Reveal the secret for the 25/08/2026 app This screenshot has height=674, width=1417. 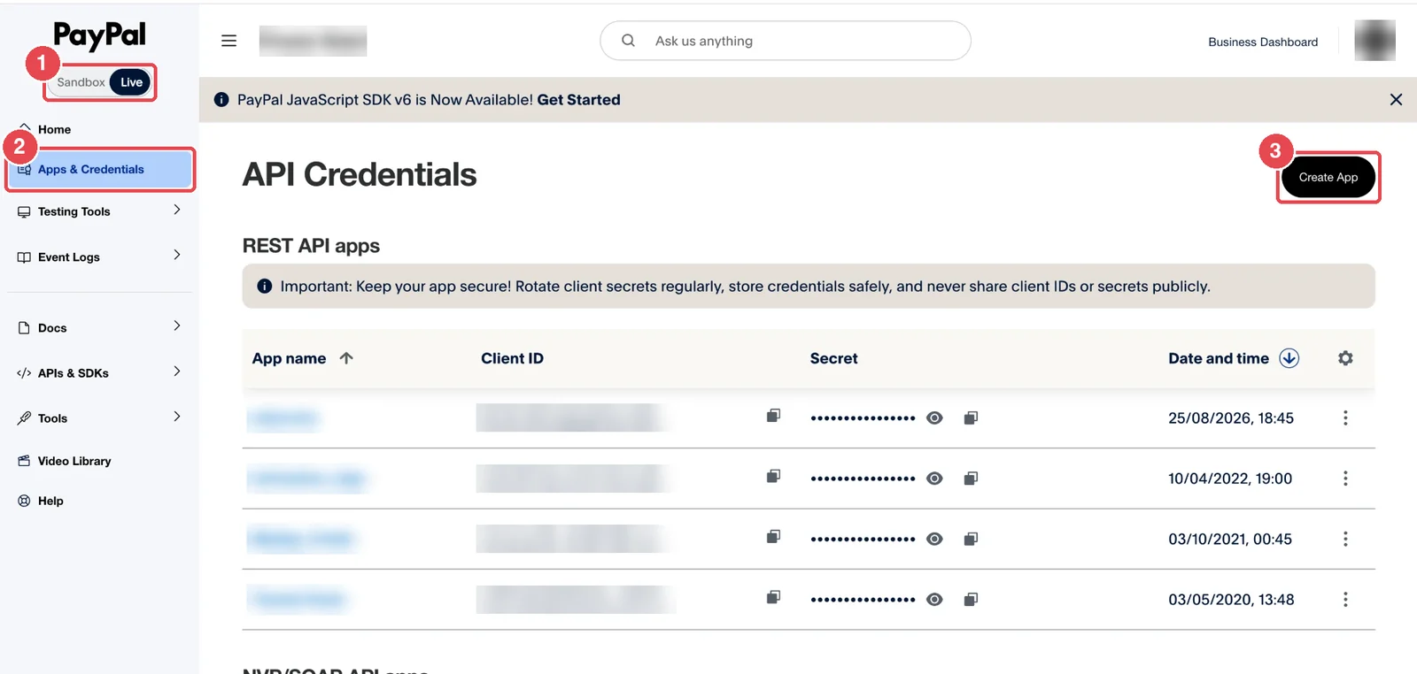click(x=934, y=418)
